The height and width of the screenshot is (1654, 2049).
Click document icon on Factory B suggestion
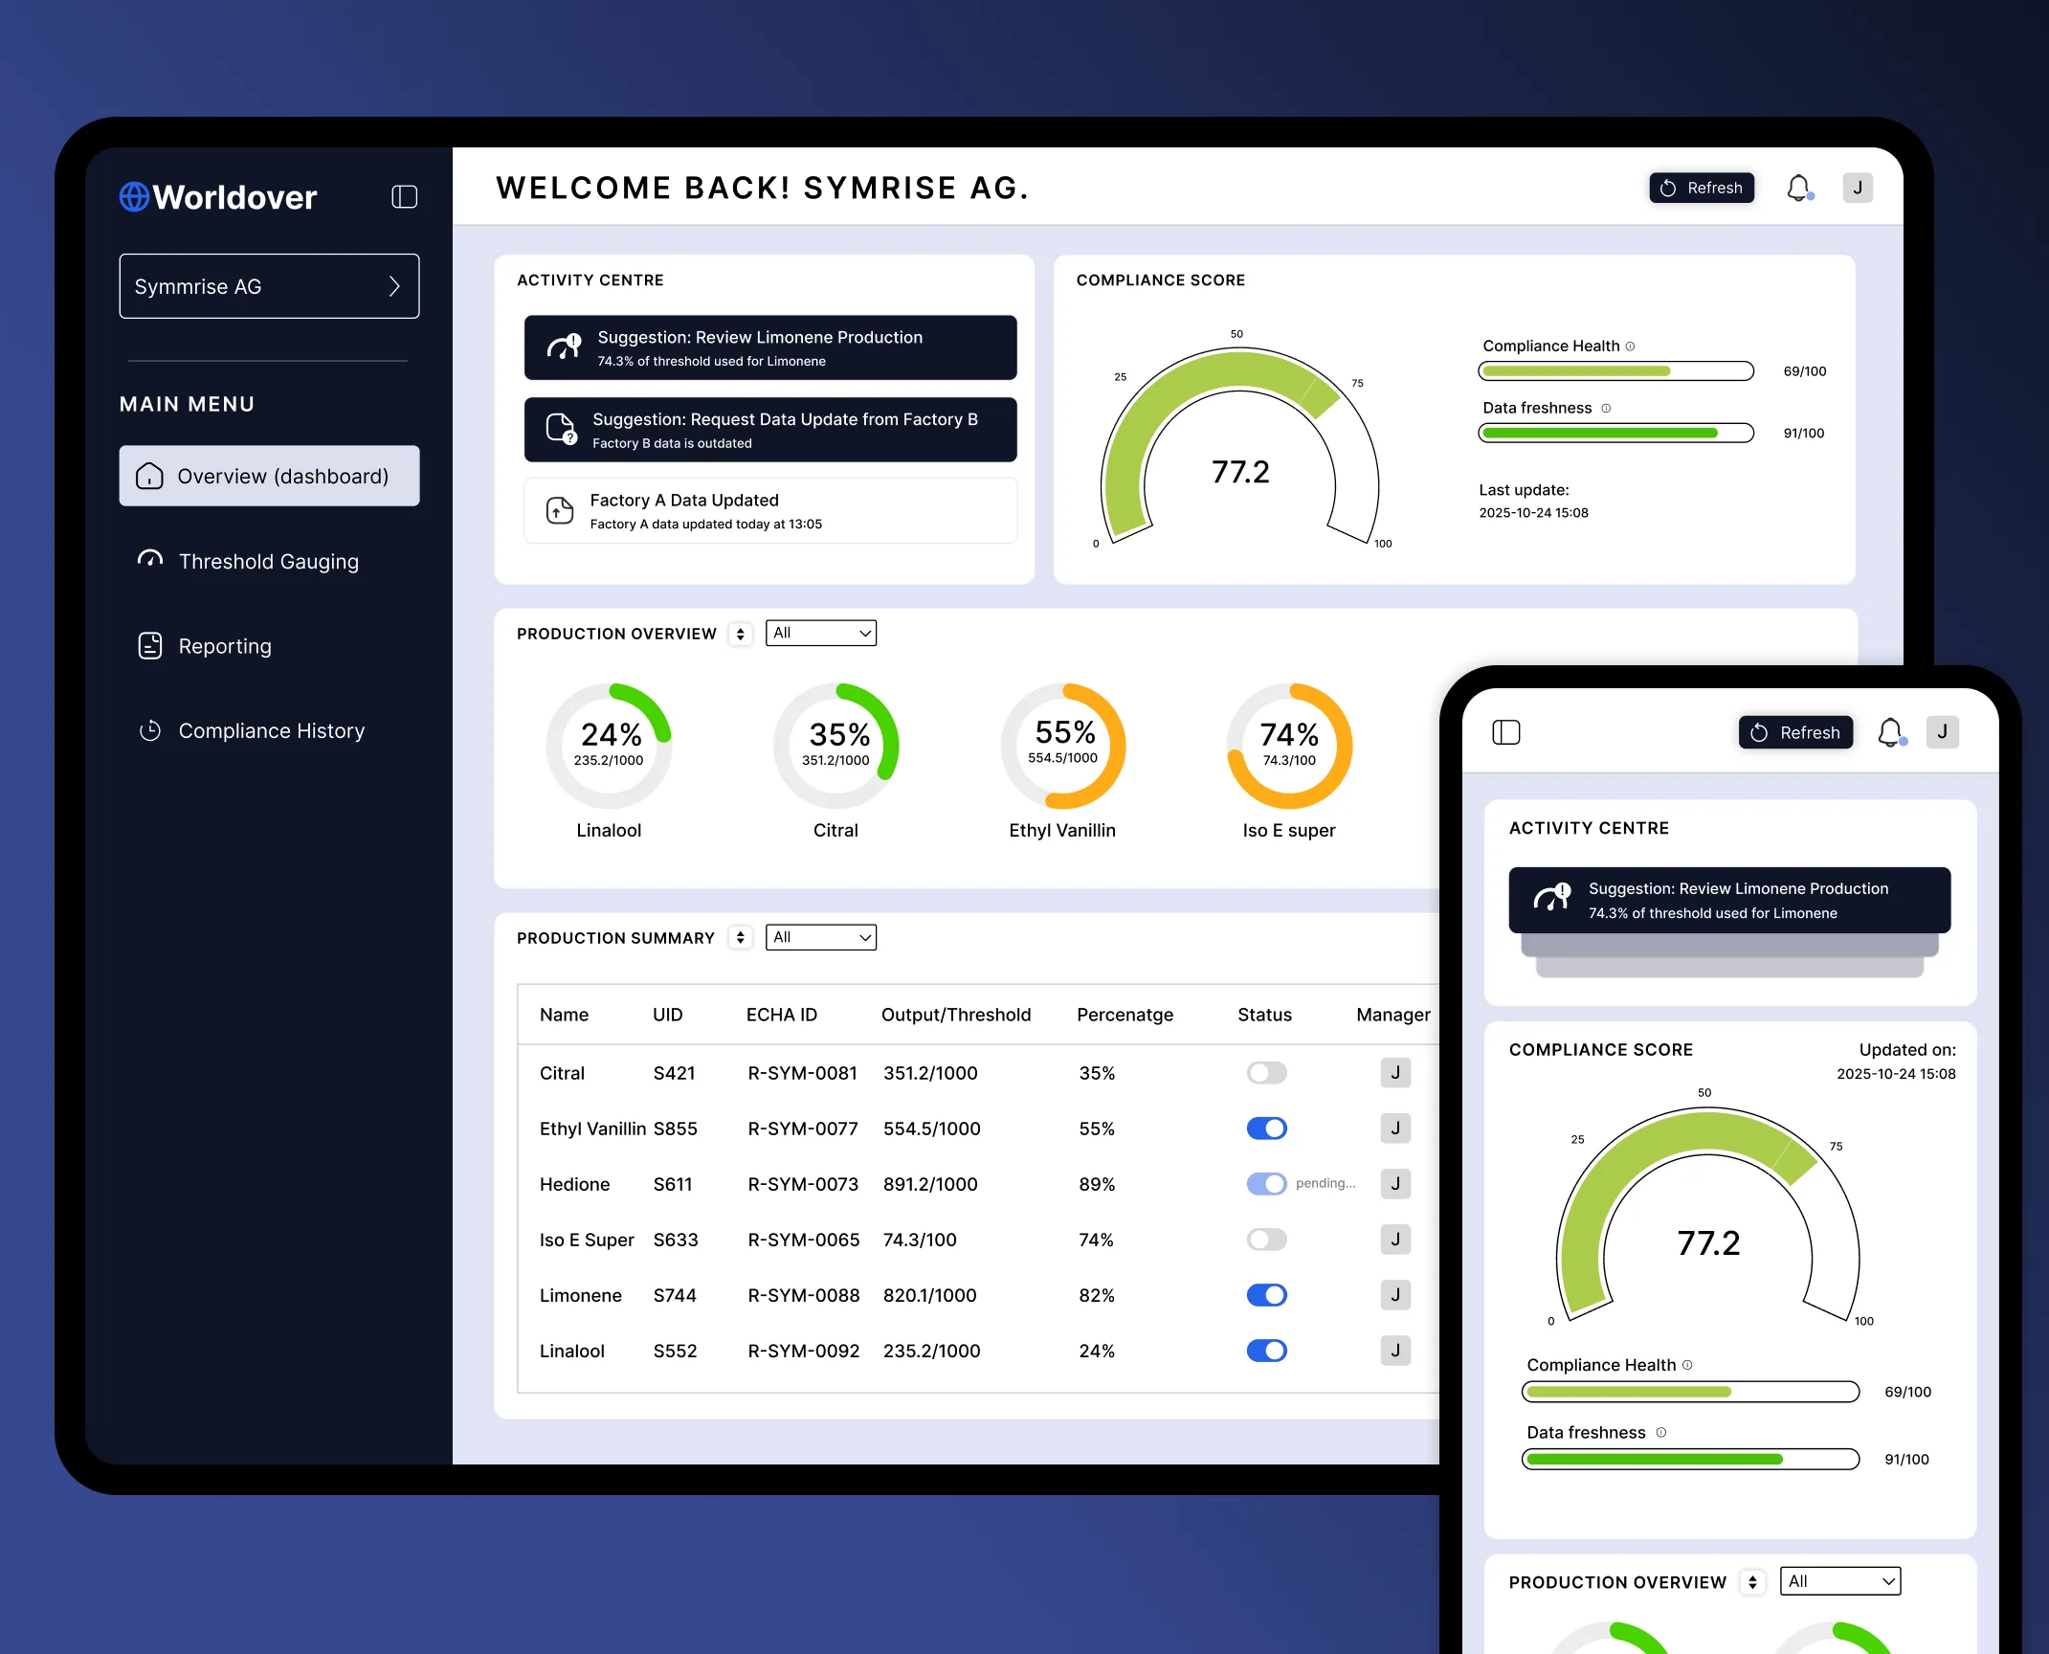pos(561,429)
